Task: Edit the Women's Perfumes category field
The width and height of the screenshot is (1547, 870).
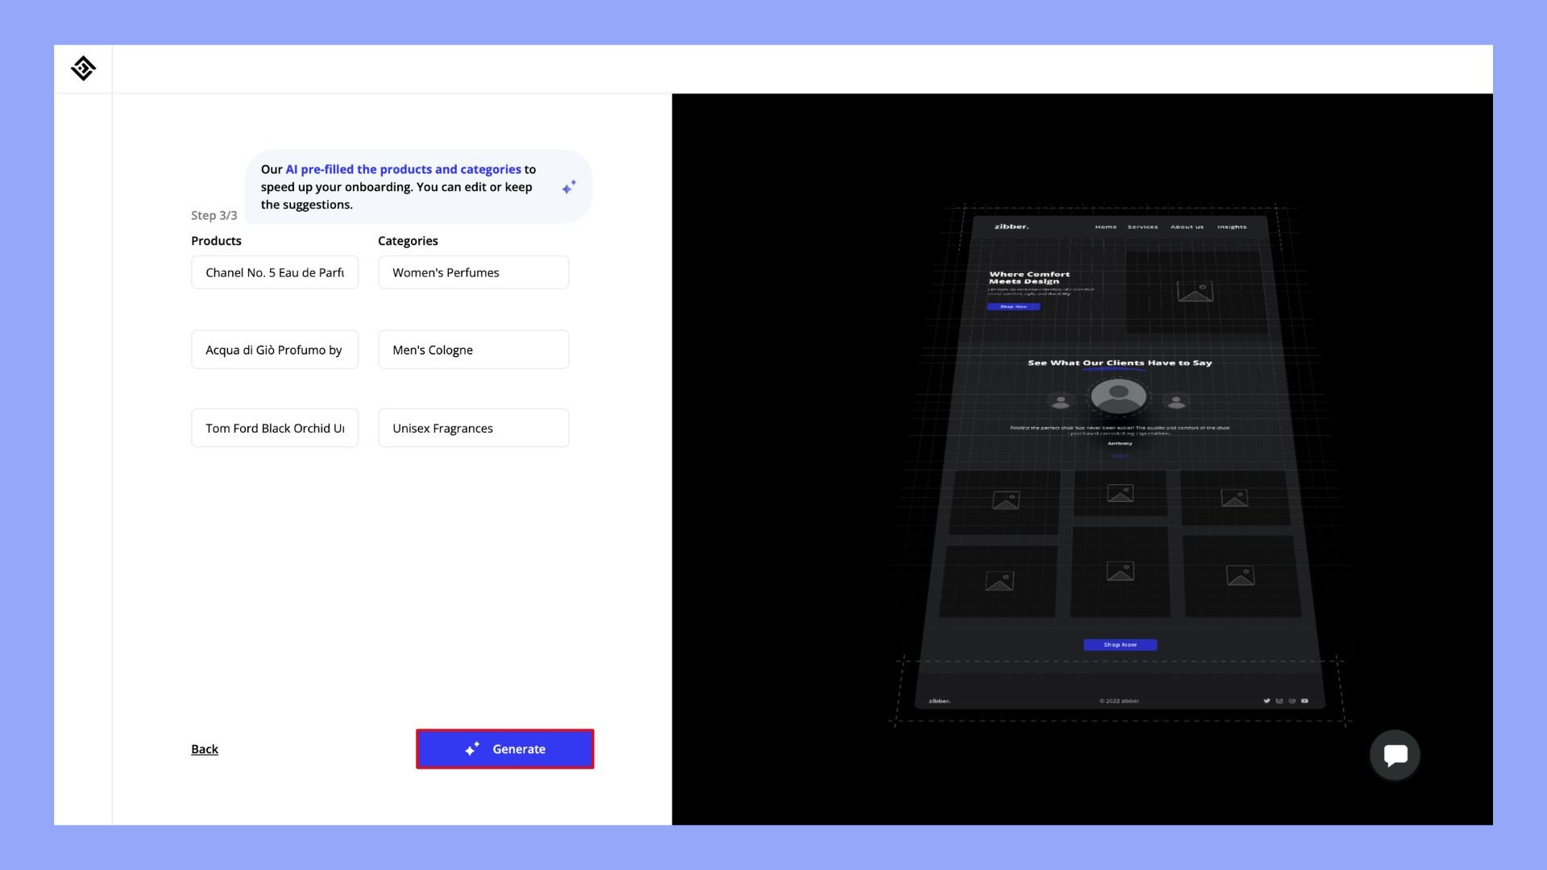Action: click(x=473, y=272)
